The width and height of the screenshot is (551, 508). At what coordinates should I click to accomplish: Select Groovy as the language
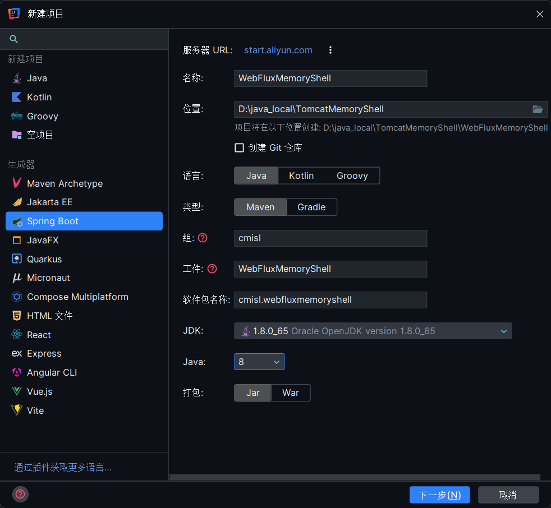click(352, 176)
